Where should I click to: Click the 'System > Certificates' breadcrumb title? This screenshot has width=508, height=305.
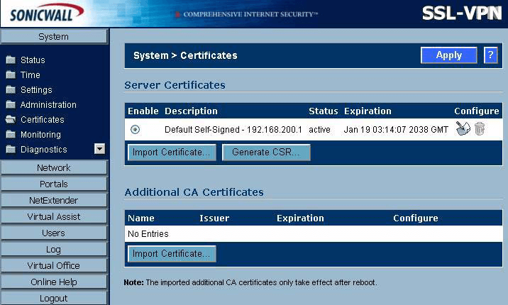(x=185, y=55)
